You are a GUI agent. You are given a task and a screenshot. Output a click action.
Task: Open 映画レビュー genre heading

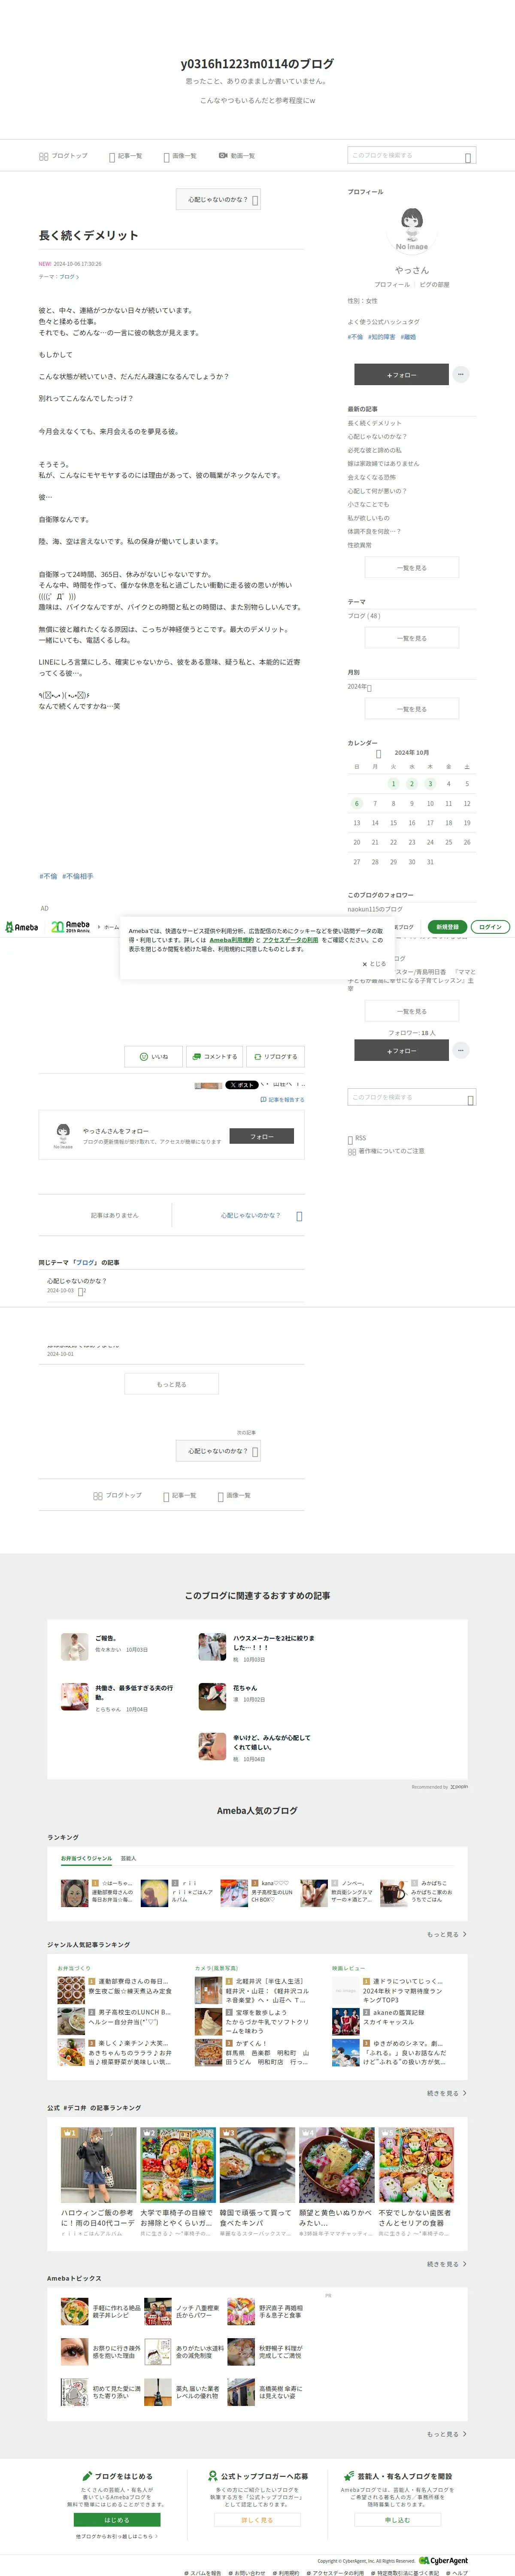348,1969
